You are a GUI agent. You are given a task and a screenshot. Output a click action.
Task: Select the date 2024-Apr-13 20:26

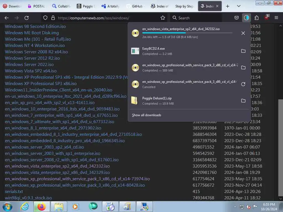point(242,192)
